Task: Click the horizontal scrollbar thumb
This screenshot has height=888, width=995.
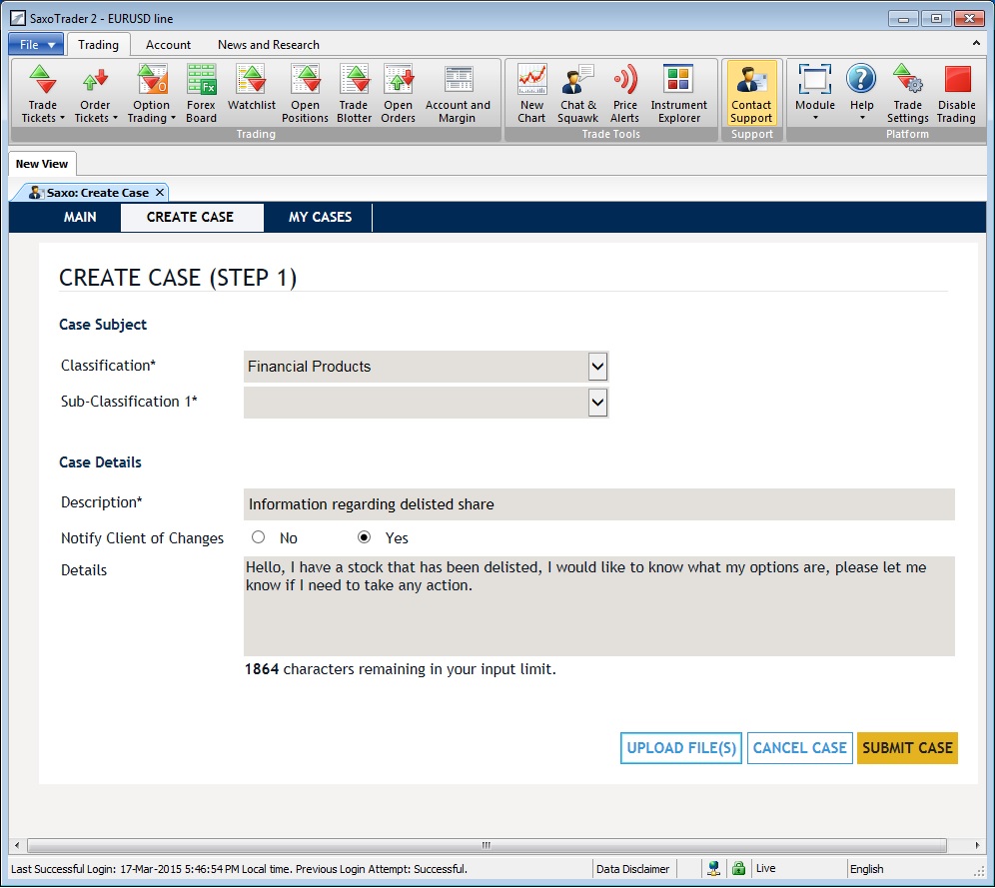Action: pos(487,845)
